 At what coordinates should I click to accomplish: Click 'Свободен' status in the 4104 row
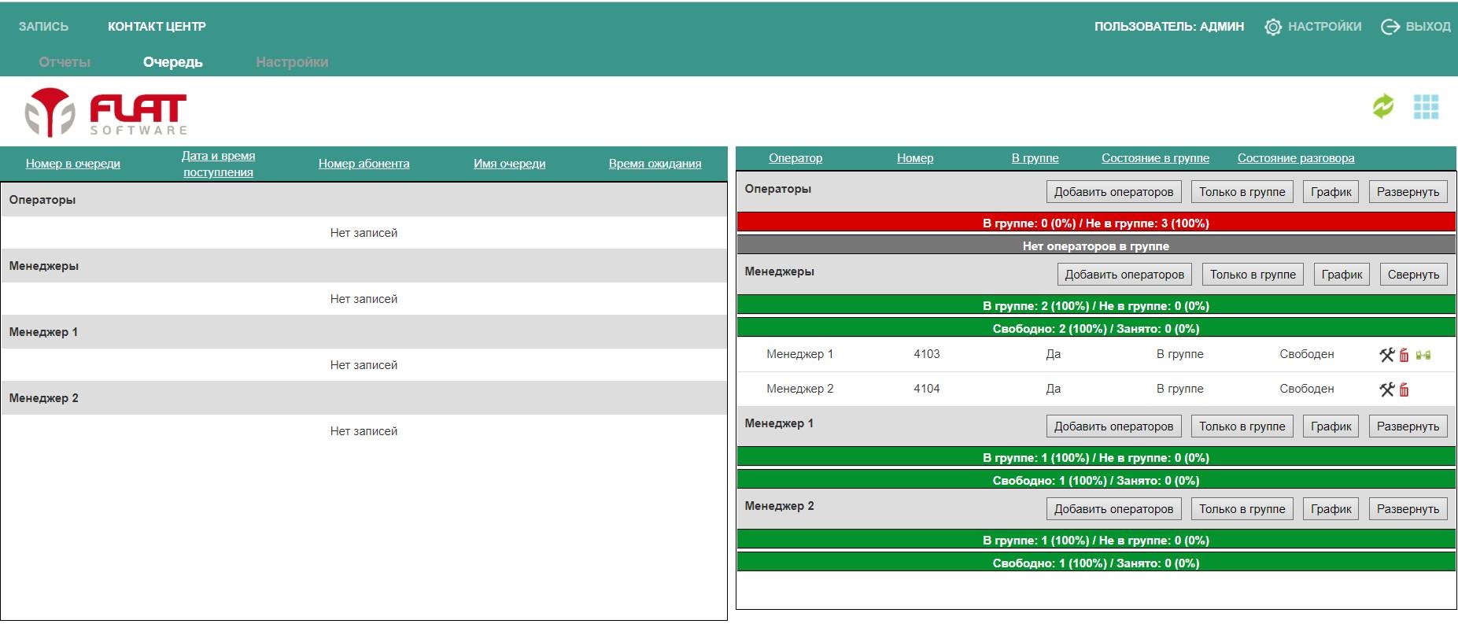1307,389
